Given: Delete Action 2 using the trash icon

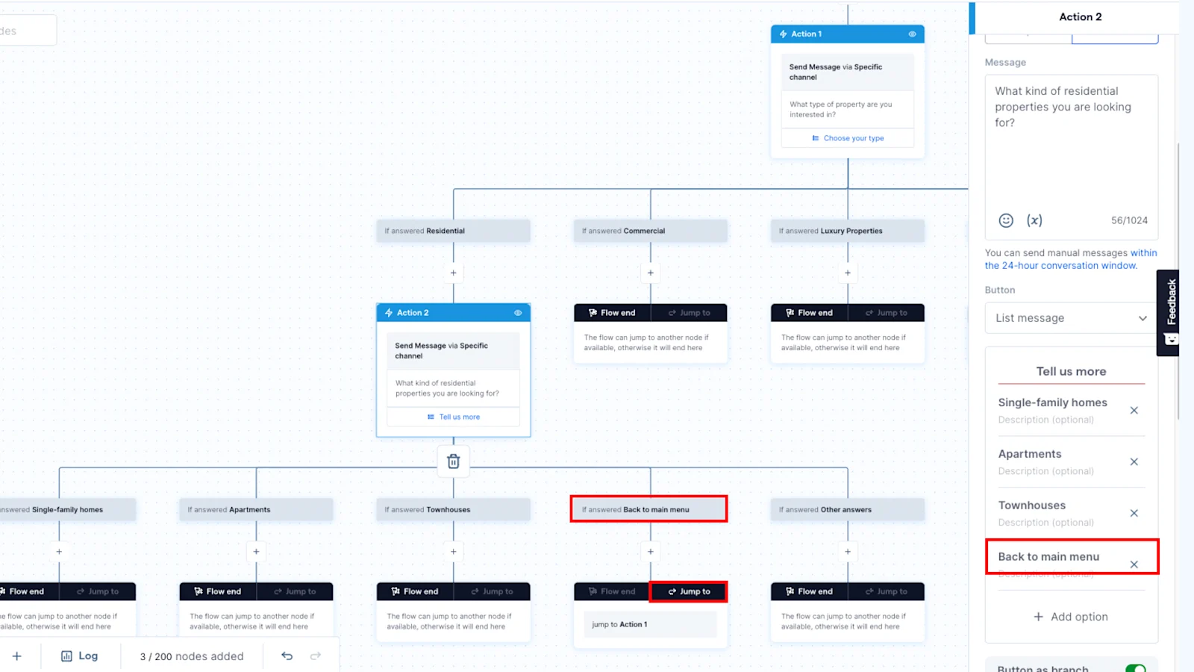Looking at the screenshot, I should click(x=453, y=461).
